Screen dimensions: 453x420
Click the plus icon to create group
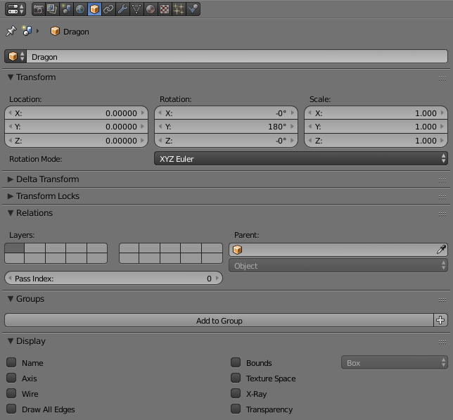[440, 320]
